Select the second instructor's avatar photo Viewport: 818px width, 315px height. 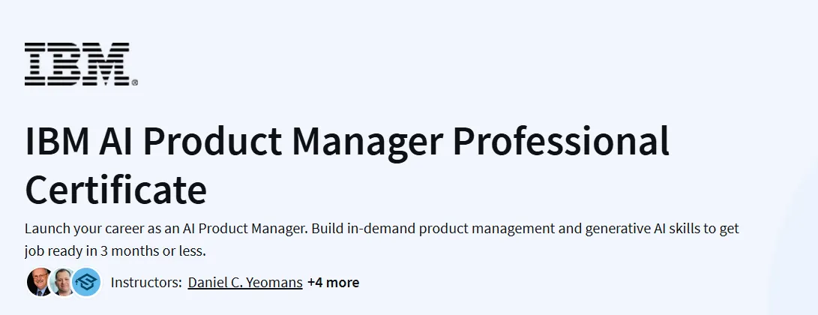point(62,283)
